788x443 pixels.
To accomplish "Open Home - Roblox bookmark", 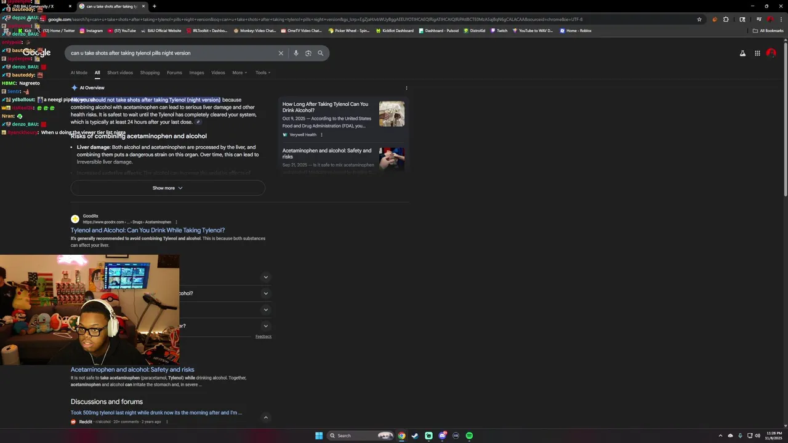I will point(575,31).
